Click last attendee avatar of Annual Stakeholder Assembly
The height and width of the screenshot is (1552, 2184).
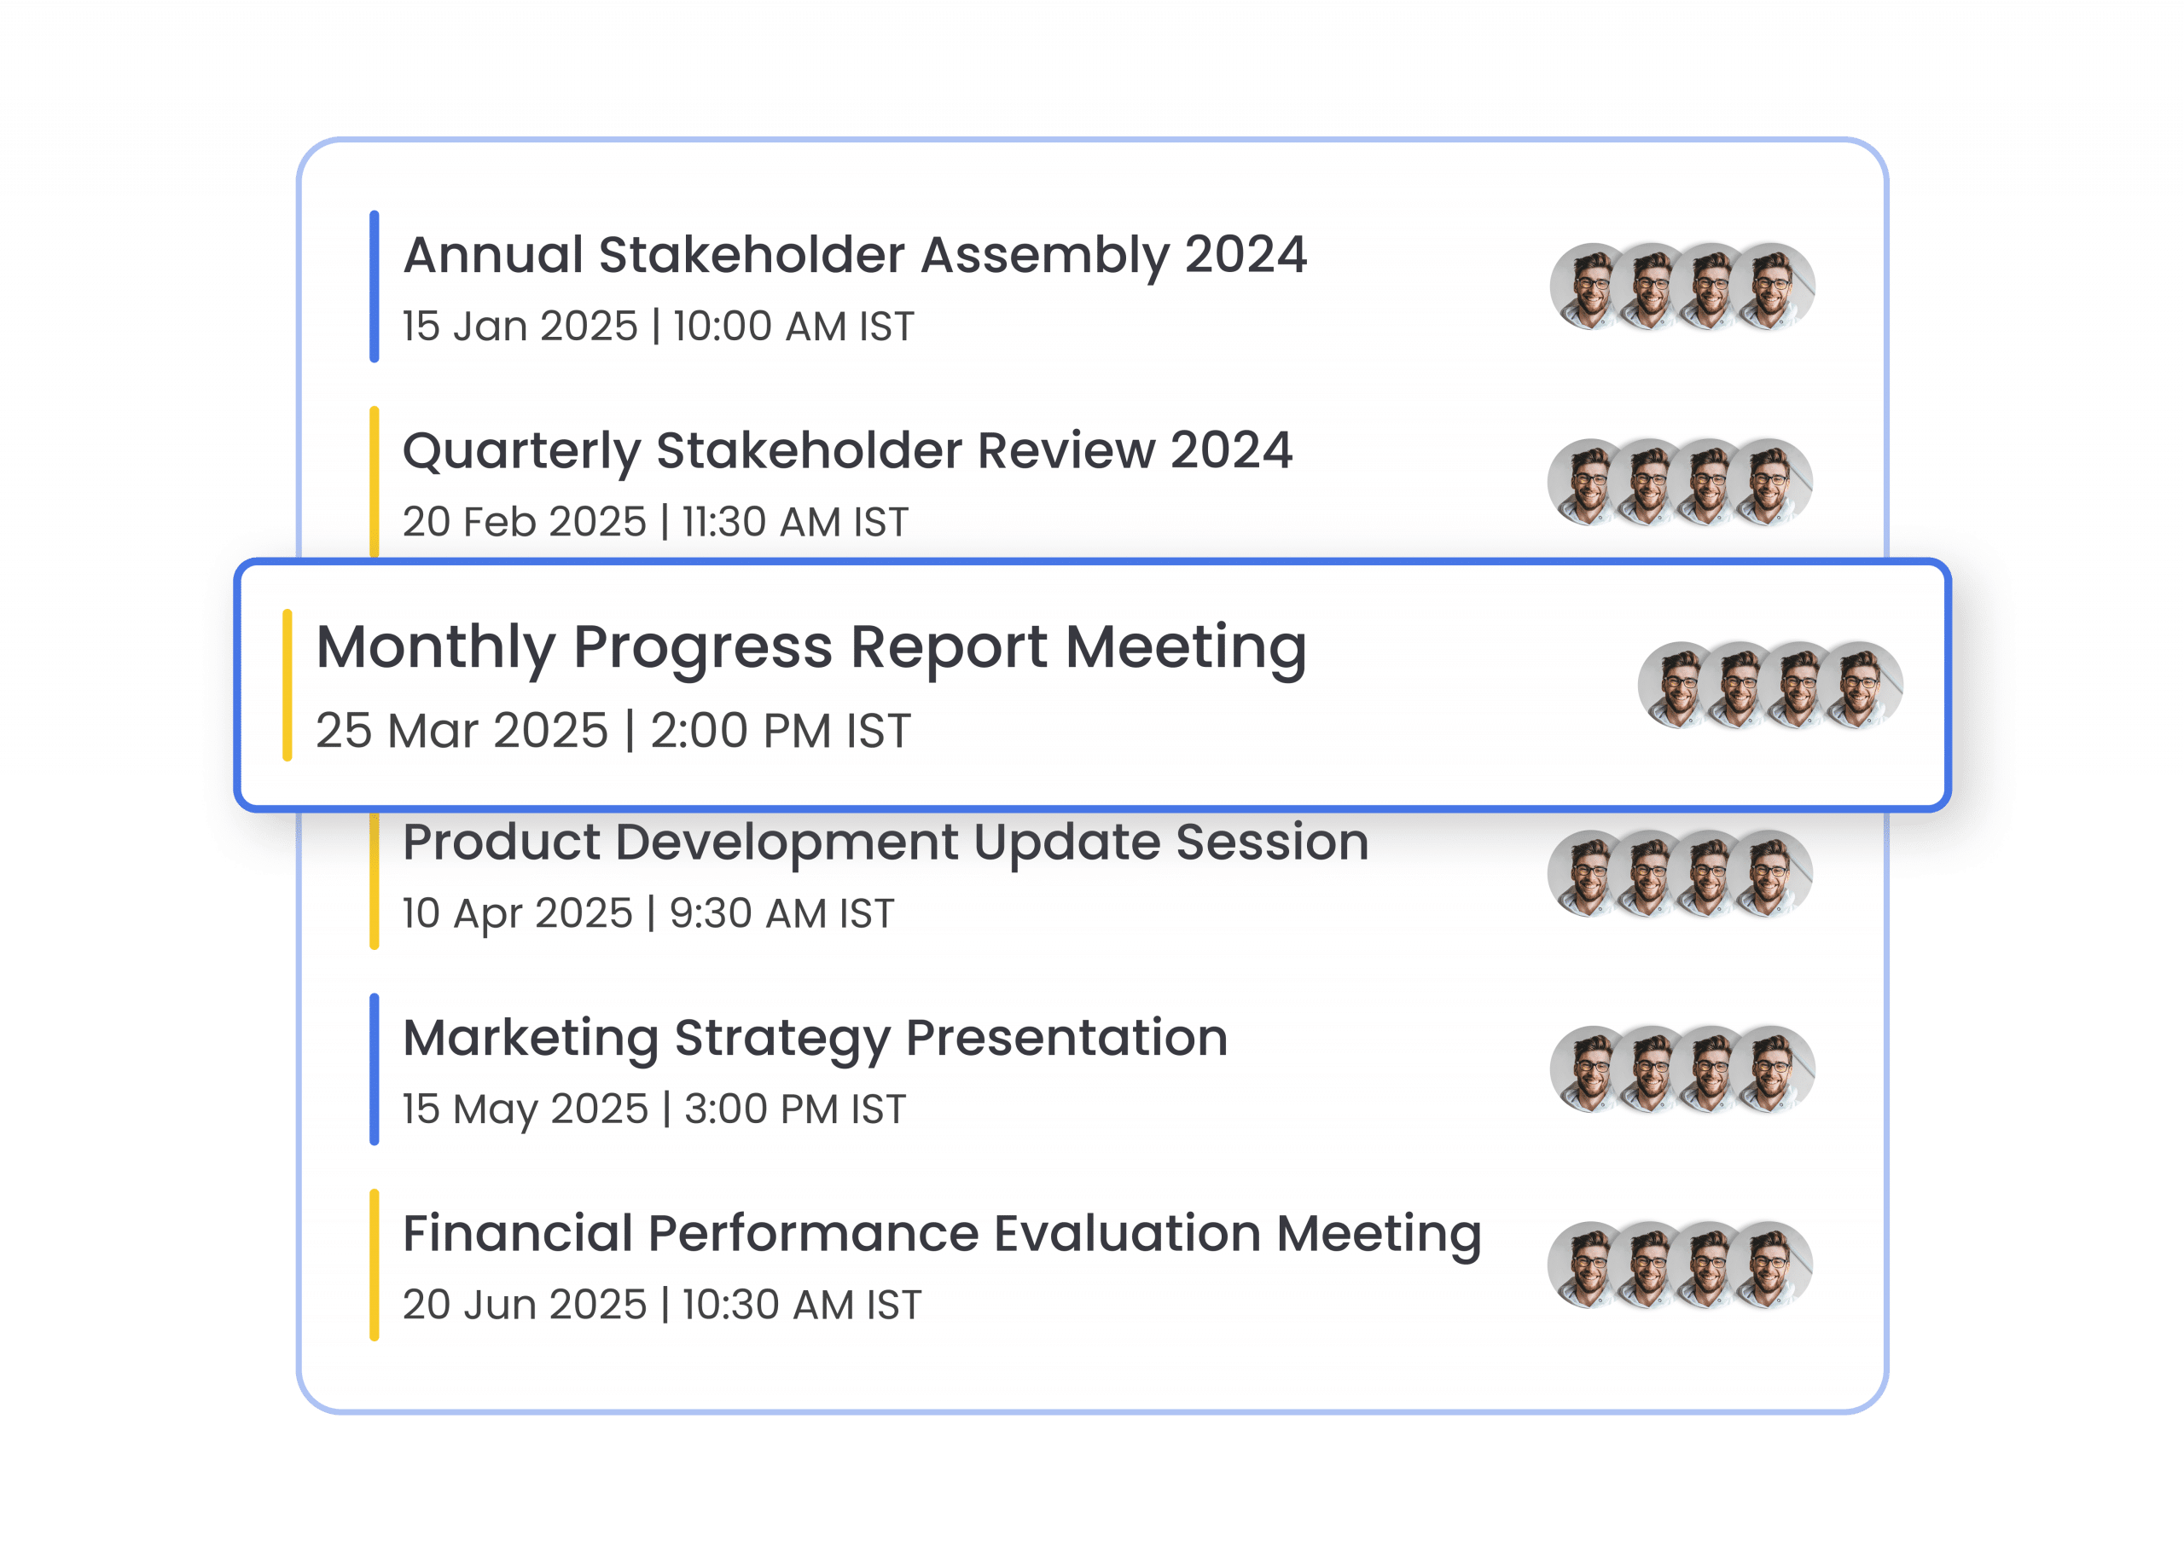(x=1771, y=287)
